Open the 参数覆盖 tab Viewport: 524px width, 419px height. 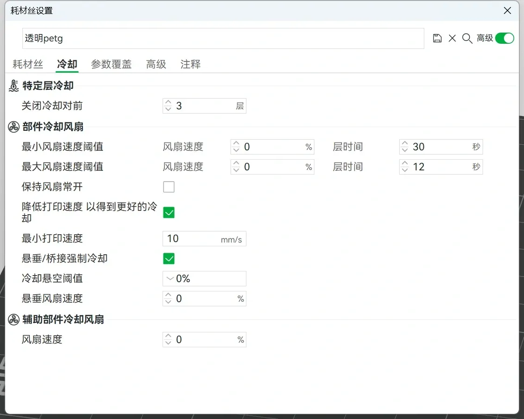(111, 64)
